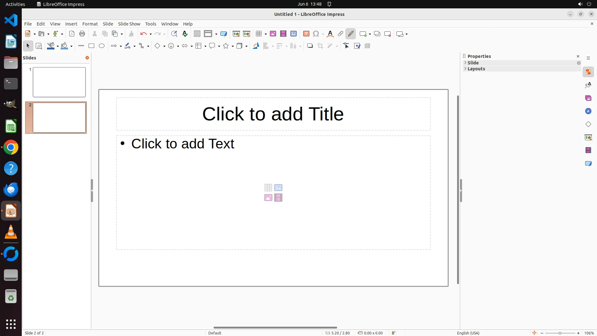
Task: Toggle the Shadow button
Action: pyautogui.click(x=310, y=46)
